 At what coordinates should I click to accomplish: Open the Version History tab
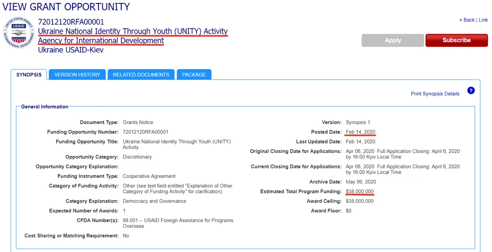[x=77, y=75]
